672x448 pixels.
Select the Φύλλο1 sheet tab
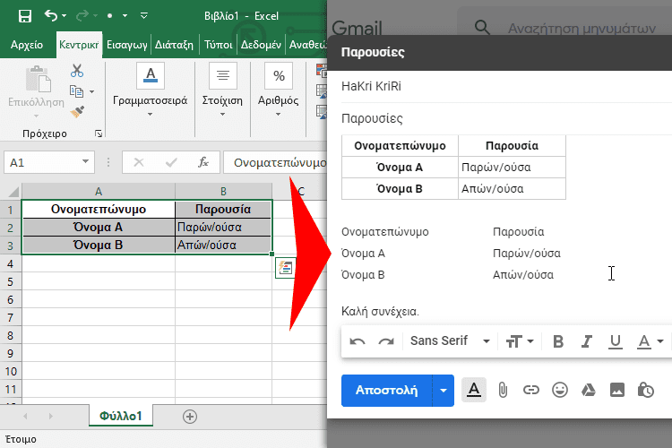click(121, 416)
